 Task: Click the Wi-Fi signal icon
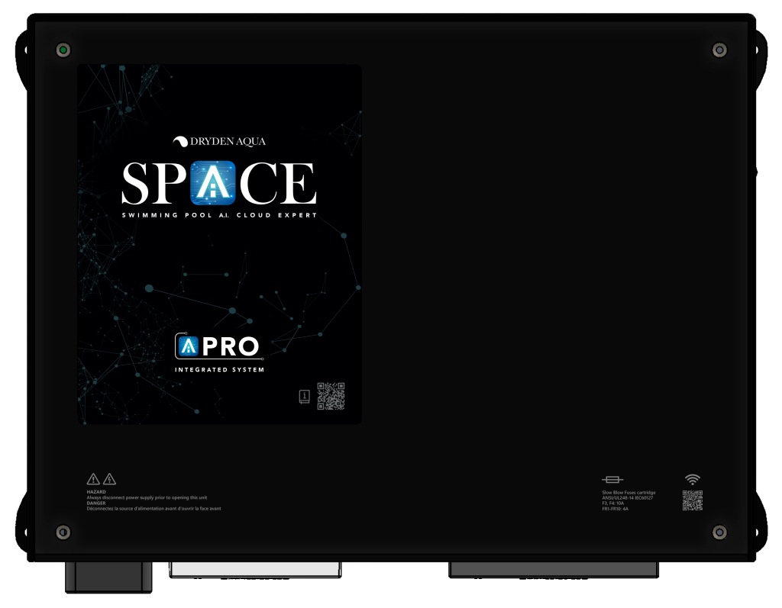click(692, 479)
